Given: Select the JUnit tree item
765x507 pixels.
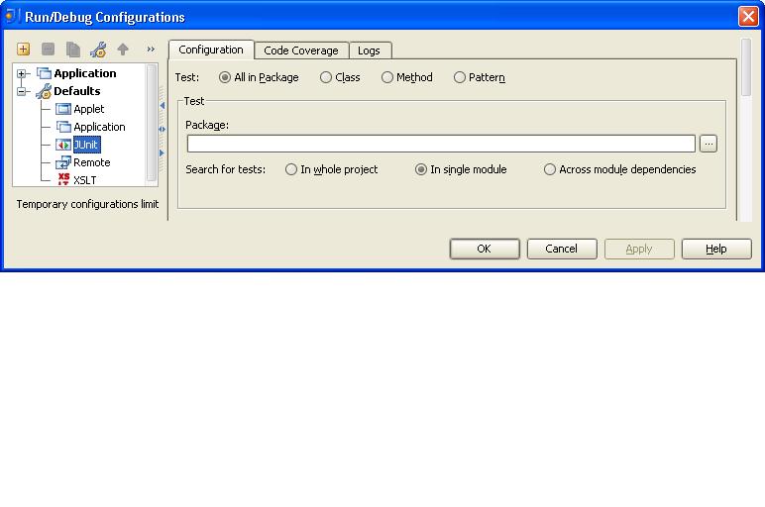Looking at the screenshot, I should coord(86,145).
